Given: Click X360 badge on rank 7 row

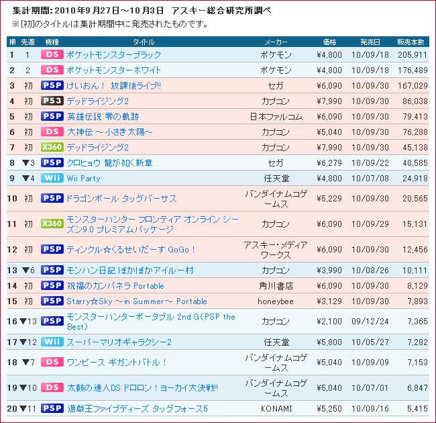Looking at the screenshot, I should click(x=52, y=147).
